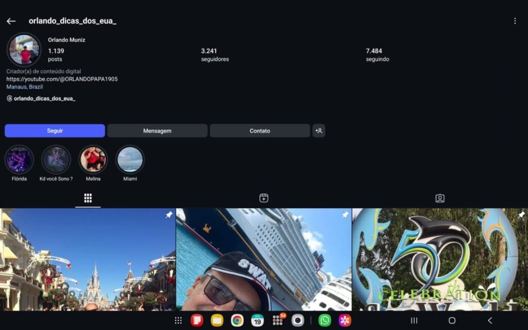View the Flórida story highlight

[19, 159]
